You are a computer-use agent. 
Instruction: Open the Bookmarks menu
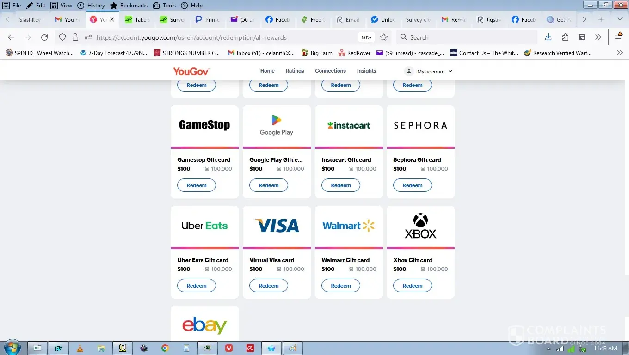129,6
